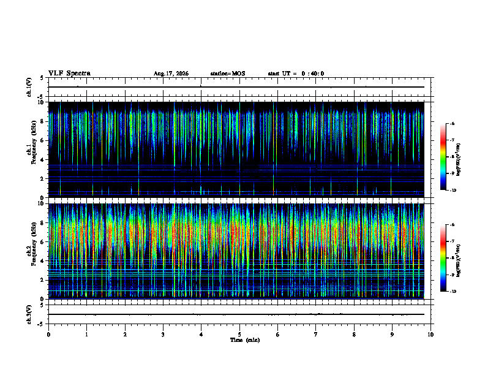Click the "ch.1(V)" axis label
The image size is (485, 375).
point(29,87)
